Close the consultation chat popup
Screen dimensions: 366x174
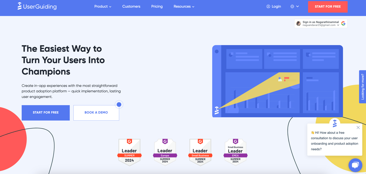[358, 128]
